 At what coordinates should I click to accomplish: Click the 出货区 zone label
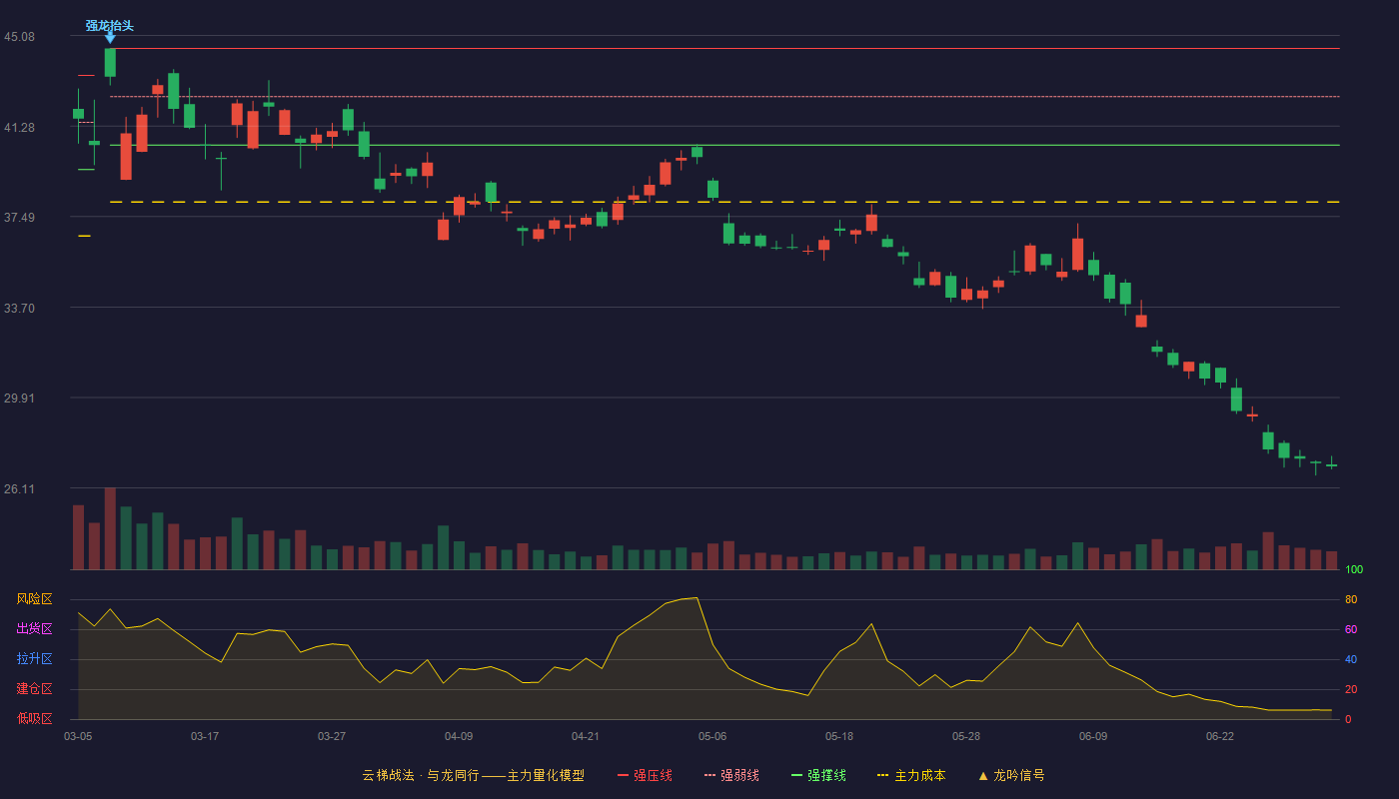34,629
